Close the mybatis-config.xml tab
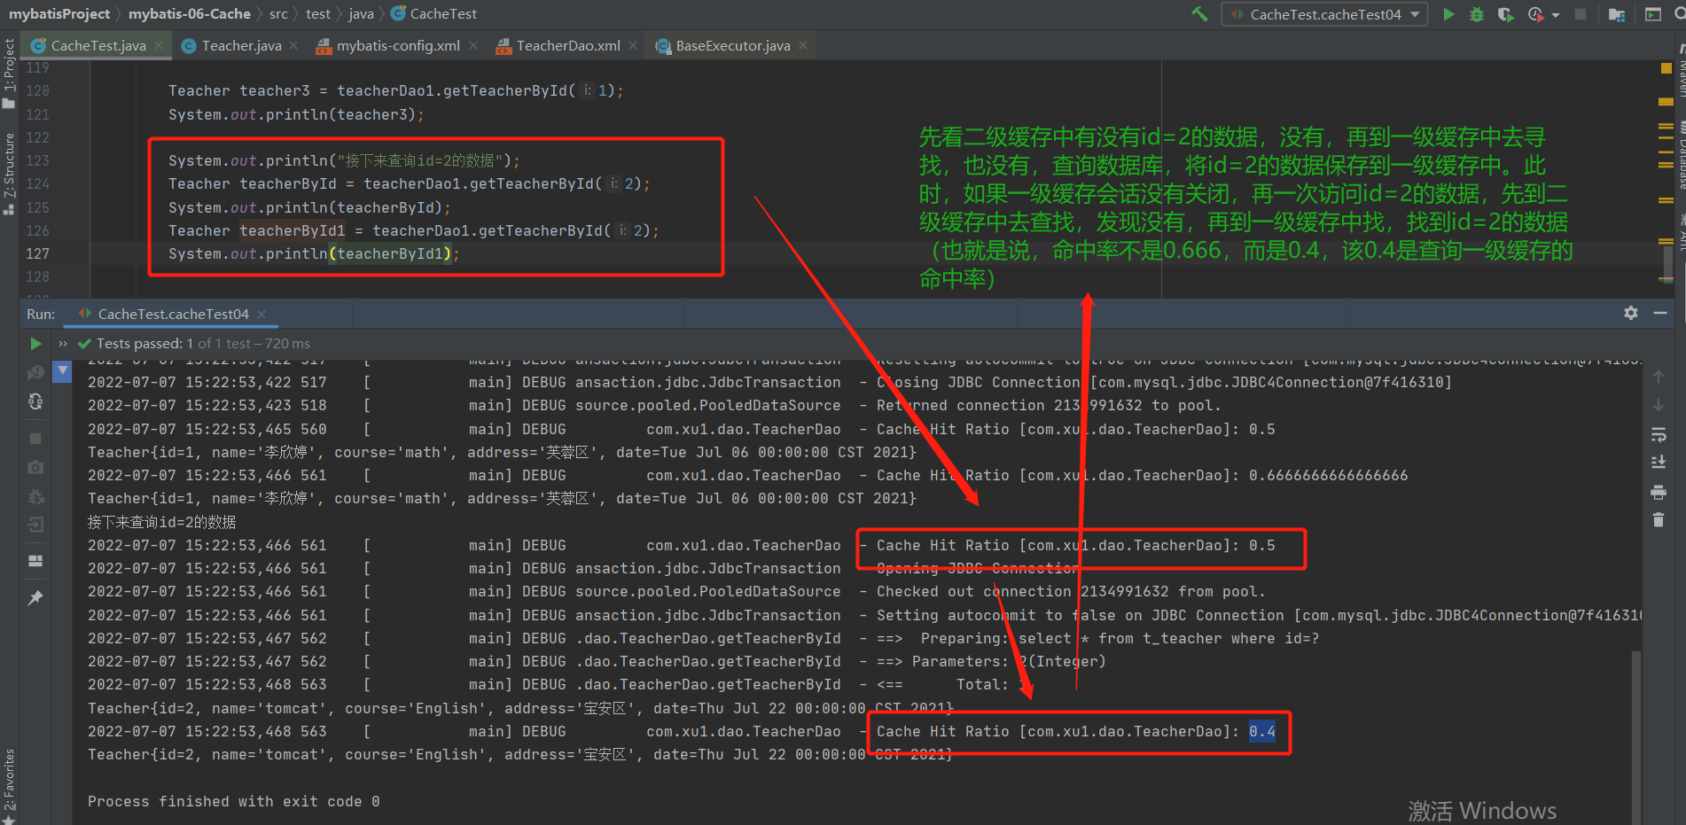 (473, 45)
